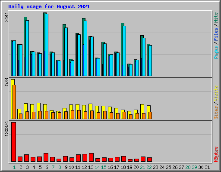Click the red KBytes bar for day 22
Viewport: 221px width, 172px height.
(150, 160)
